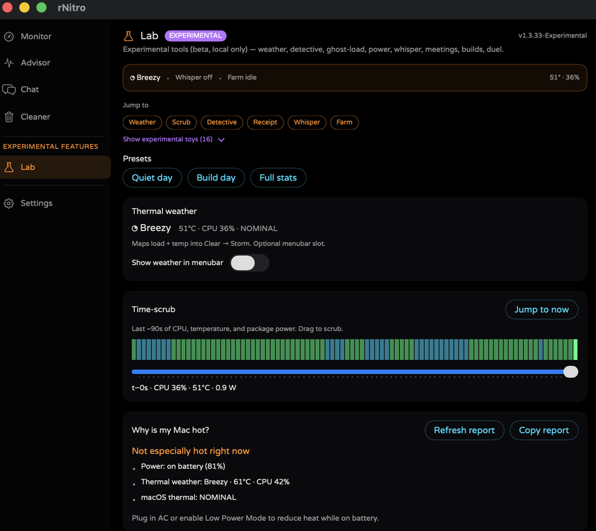Click 'Not especially hot right now' text
The width and height of the screenshot is (596, 531).
tap(191, 451)
